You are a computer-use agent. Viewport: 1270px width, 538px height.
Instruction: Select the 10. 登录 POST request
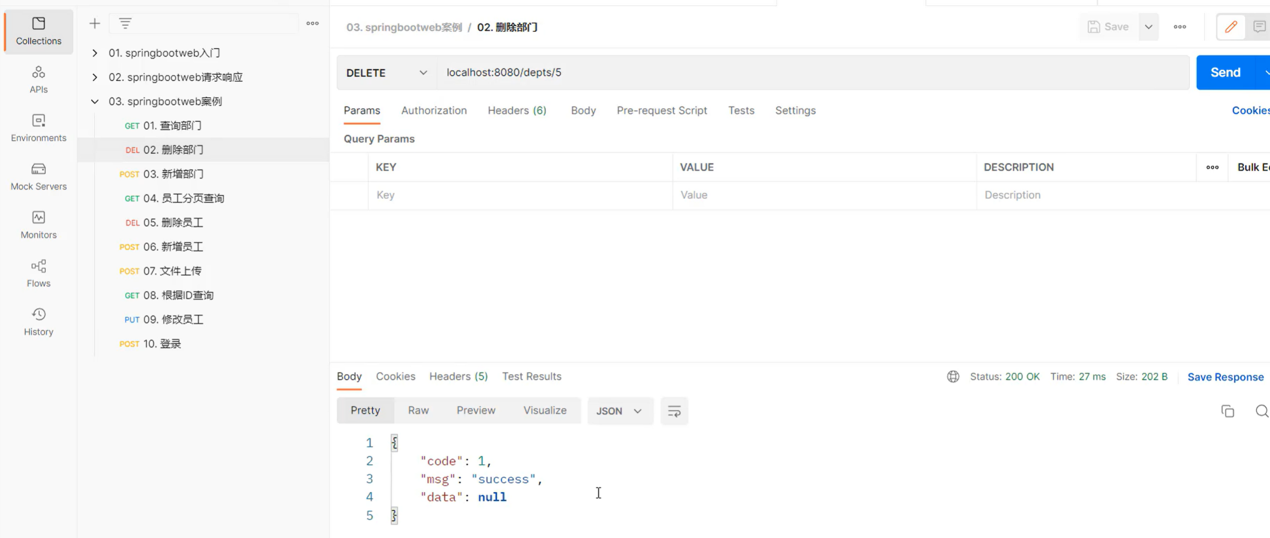[203, 344]
